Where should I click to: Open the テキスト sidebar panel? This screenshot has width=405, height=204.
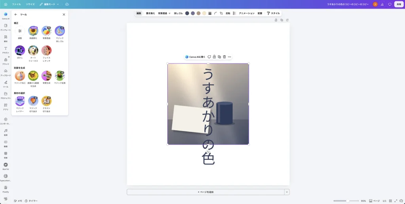6,50
